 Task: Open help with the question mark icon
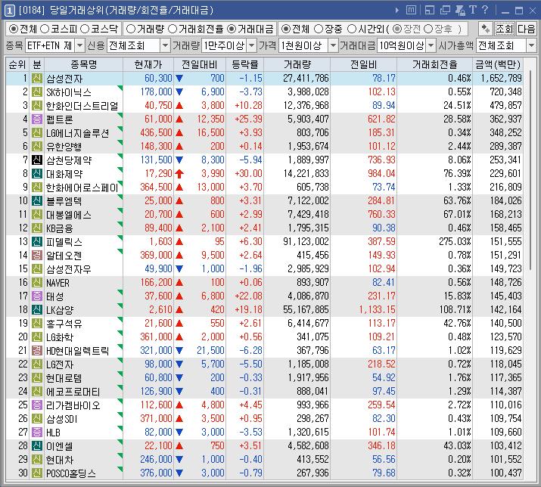(485, 10)
